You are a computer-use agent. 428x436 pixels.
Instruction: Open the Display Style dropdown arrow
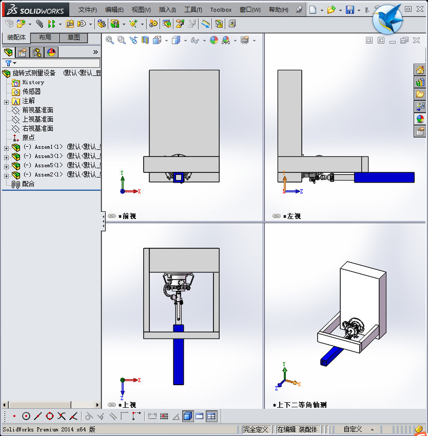[185, 41]
